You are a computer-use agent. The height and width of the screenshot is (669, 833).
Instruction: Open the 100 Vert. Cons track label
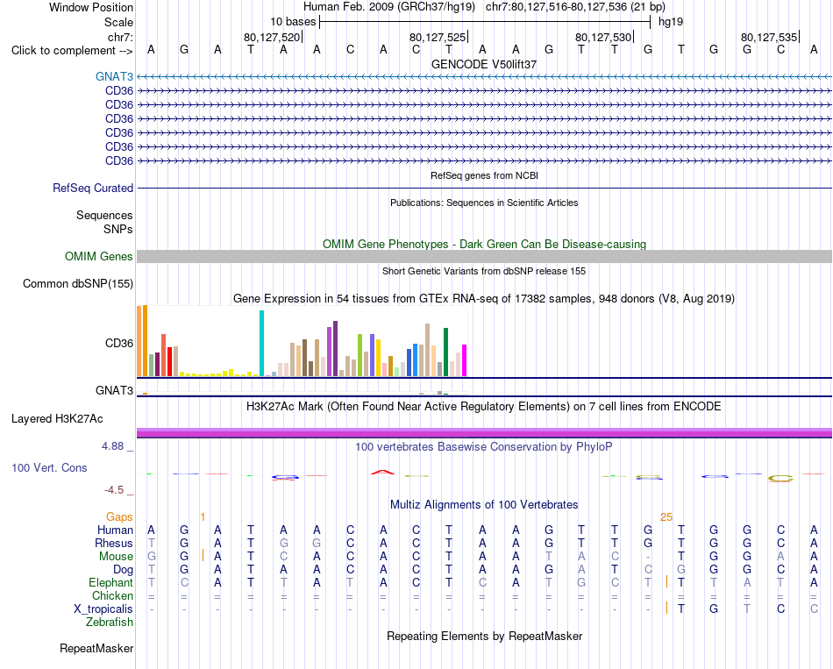coord(49,468)
